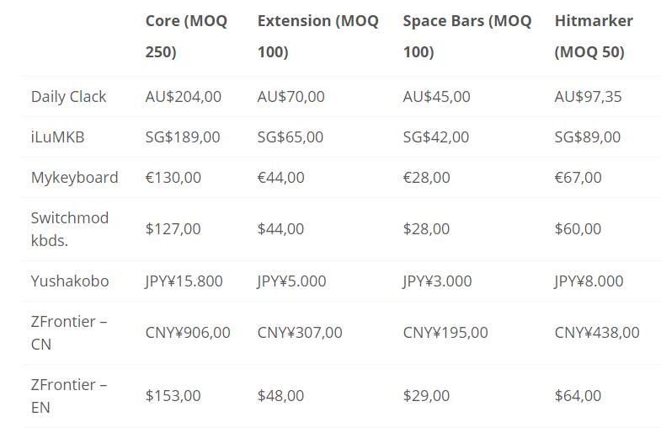This screenshot has height=428, width=661.
Task: Click the JPY¥15.800 Core price
Action: click(x=184, y=281)
